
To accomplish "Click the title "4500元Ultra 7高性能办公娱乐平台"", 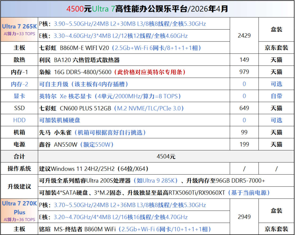I will pyautogui.click(x=127, y=9).
